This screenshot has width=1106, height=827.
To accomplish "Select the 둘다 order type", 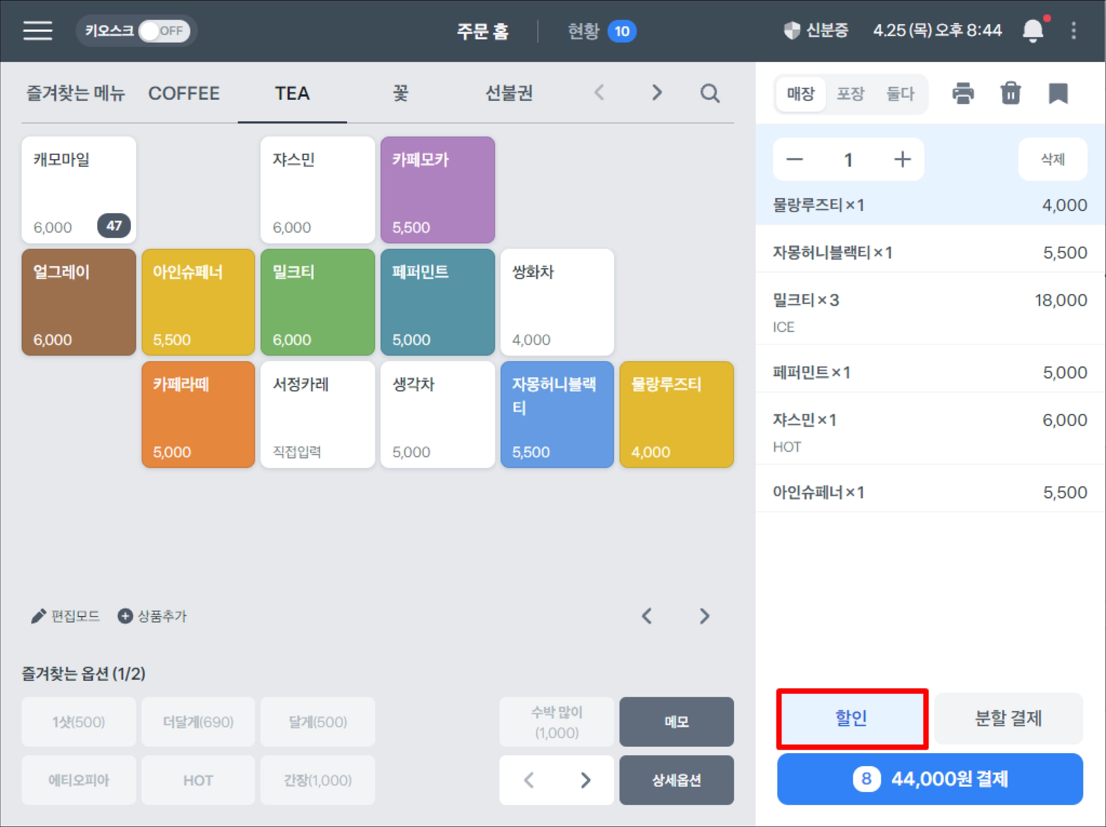I will (x=900, y=94).
